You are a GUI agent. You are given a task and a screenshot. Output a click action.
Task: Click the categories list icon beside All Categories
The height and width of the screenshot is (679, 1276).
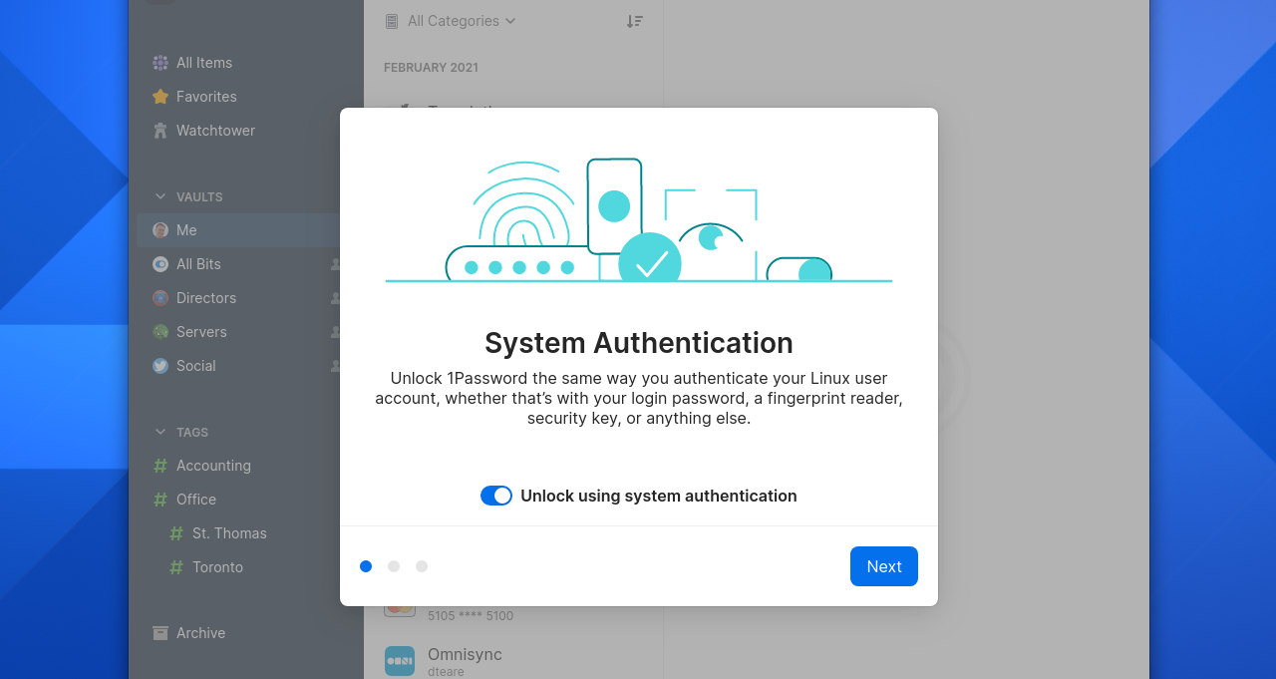[x=392, y=21]
